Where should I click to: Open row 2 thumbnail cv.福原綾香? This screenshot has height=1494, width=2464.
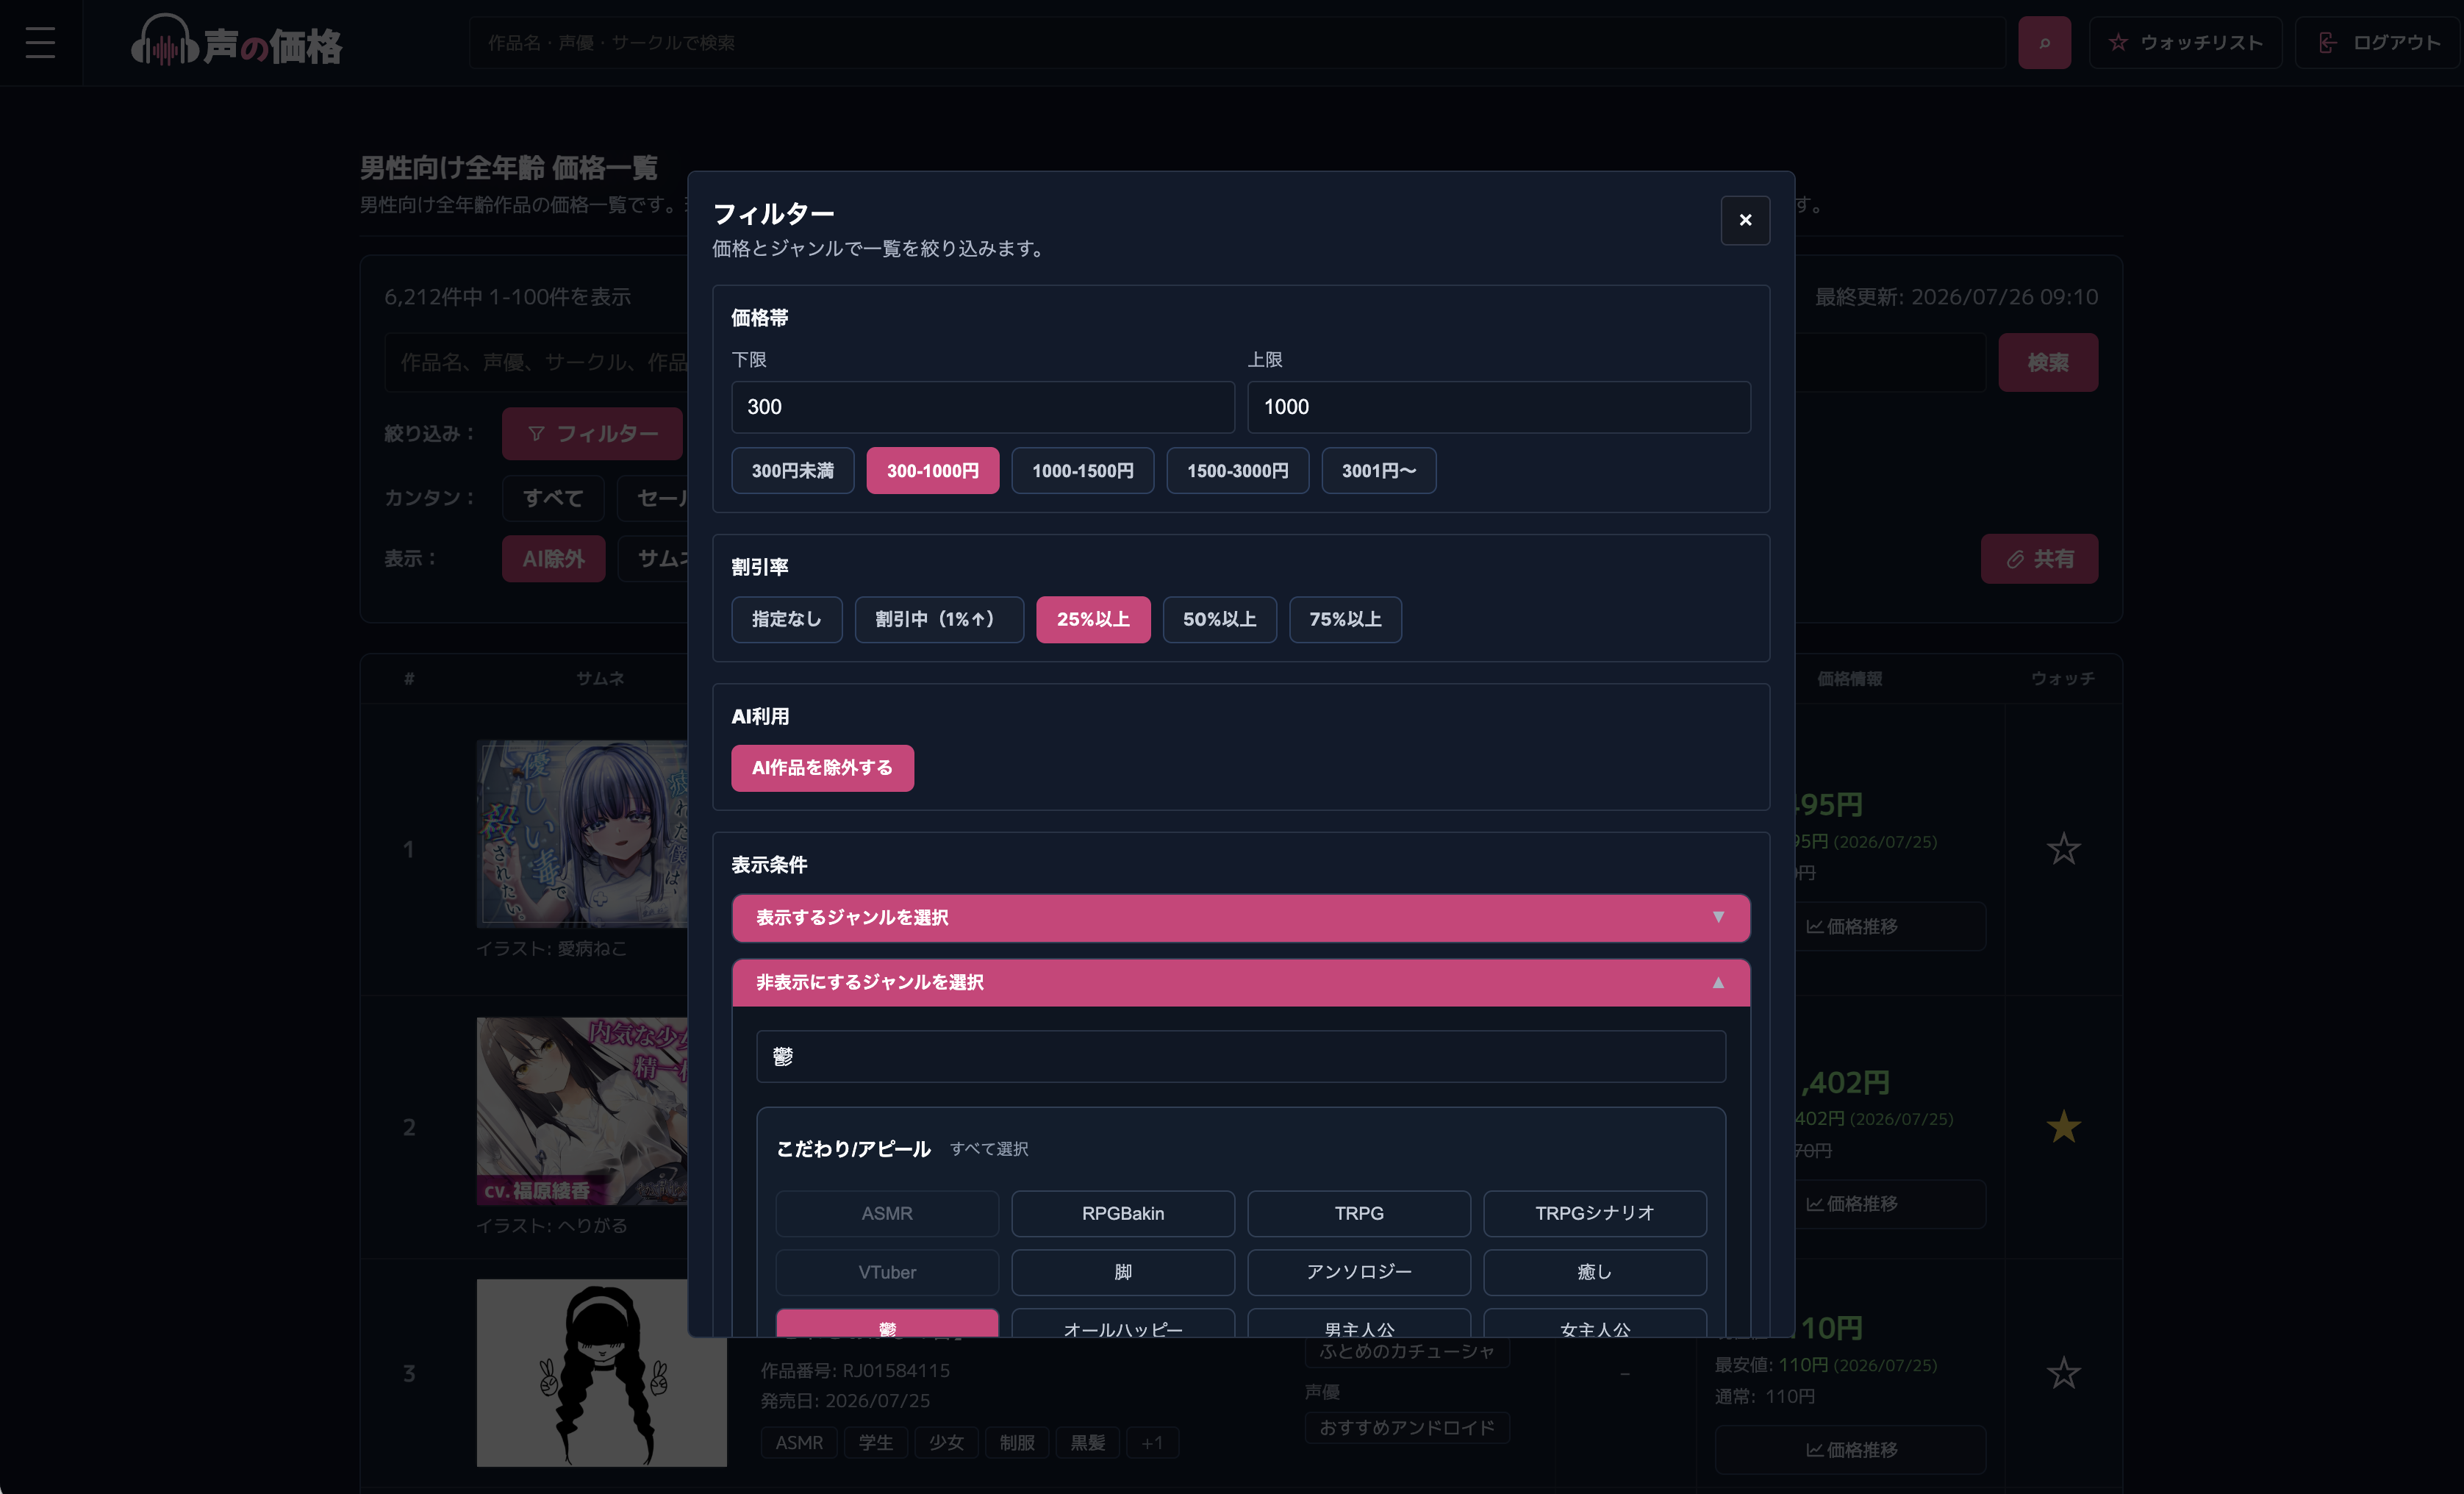(582, 1111)
